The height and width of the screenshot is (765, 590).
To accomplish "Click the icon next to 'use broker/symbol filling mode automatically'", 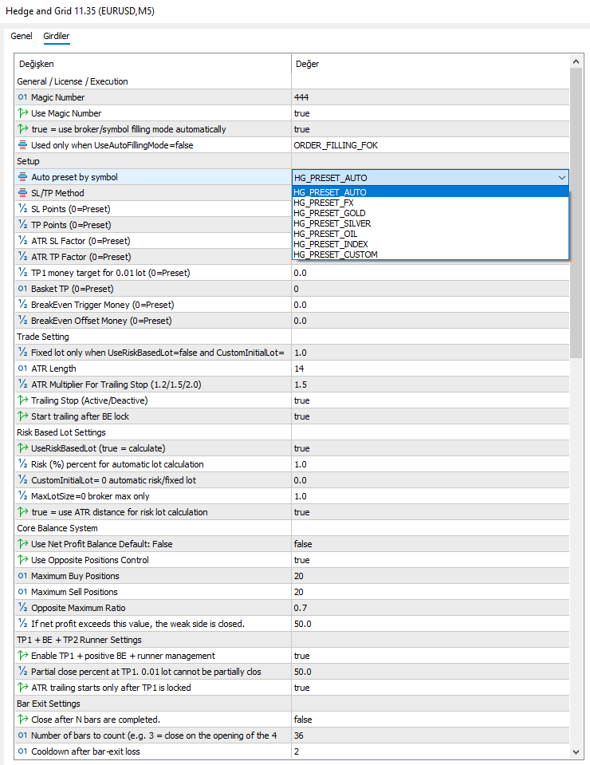I will click(x=22, y=128).
